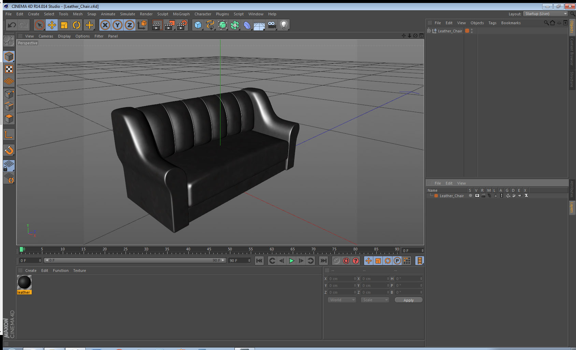Activate the Move tool

coord(52,25)
